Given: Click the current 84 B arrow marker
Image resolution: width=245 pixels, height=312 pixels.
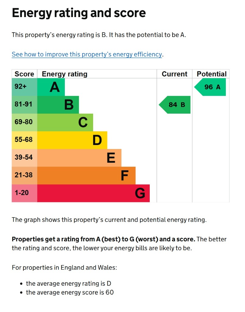Looking at the screenshot, I should [176, 105].
